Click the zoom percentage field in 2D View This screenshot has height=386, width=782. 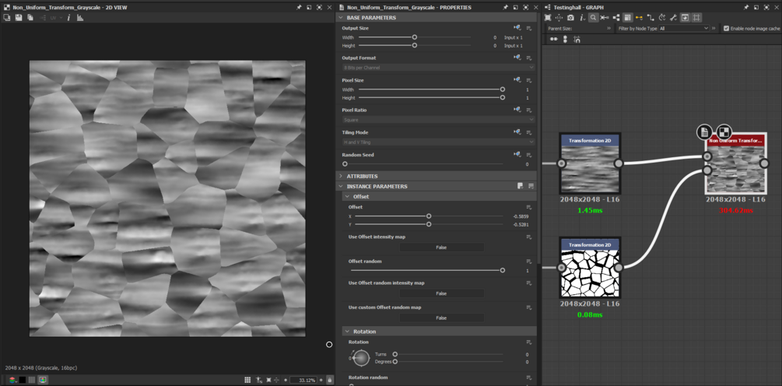[x=303, y=380]
